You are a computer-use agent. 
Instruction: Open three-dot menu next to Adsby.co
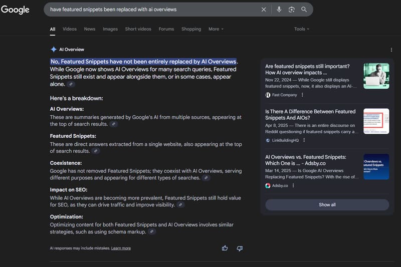293,185
